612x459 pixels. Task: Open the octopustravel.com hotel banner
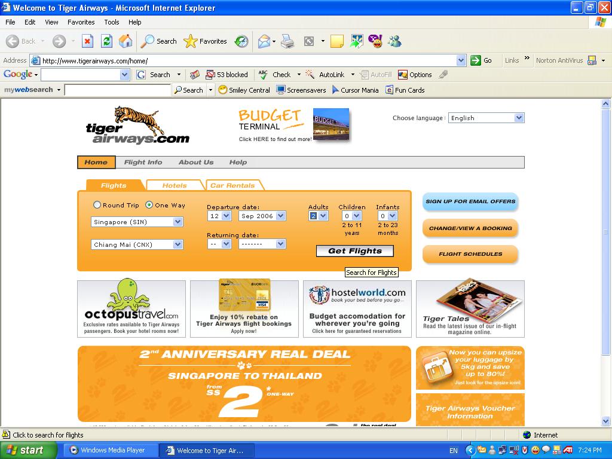tap(131, 309)
